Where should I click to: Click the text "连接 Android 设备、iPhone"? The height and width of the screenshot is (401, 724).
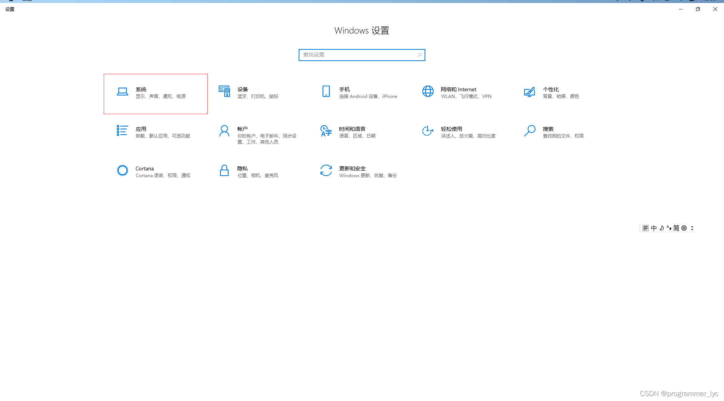coord(368,96)
